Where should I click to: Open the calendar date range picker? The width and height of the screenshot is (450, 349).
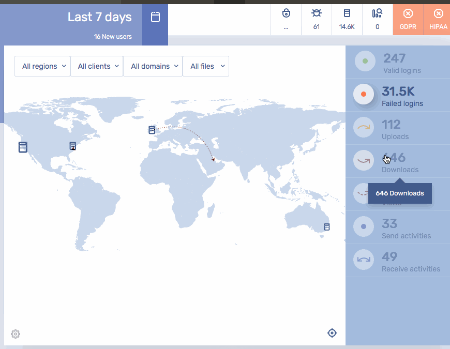(155, 18)
